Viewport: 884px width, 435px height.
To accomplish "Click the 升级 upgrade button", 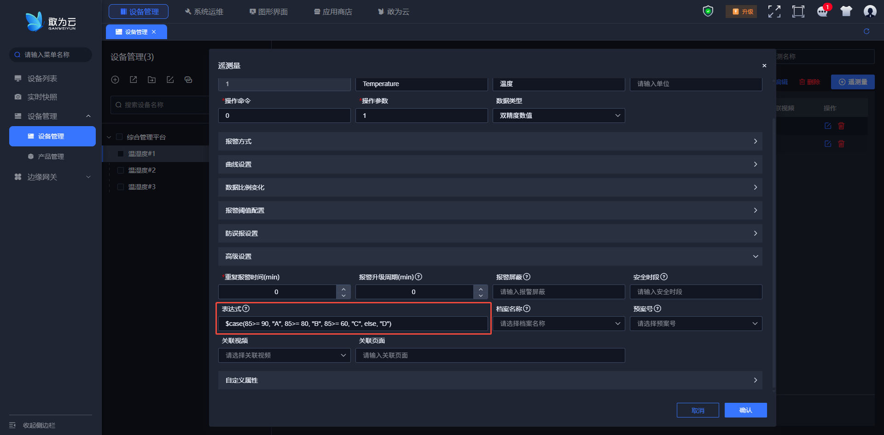I will (x=741, y=12).
